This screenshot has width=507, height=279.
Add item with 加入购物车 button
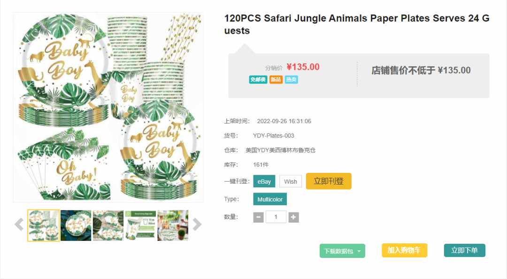[405, 250]
